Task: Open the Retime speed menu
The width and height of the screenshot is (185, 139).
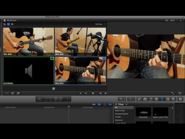Action: (131, 99)
